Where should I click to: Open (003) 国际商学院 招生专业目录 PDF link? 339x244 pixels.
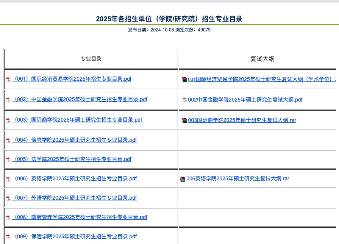(77, 120)
